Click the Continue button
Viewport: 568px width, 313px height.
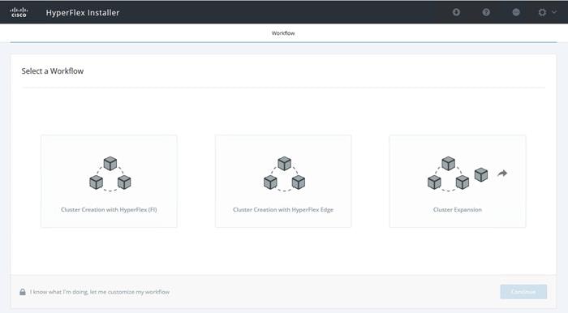coord(523,292)
